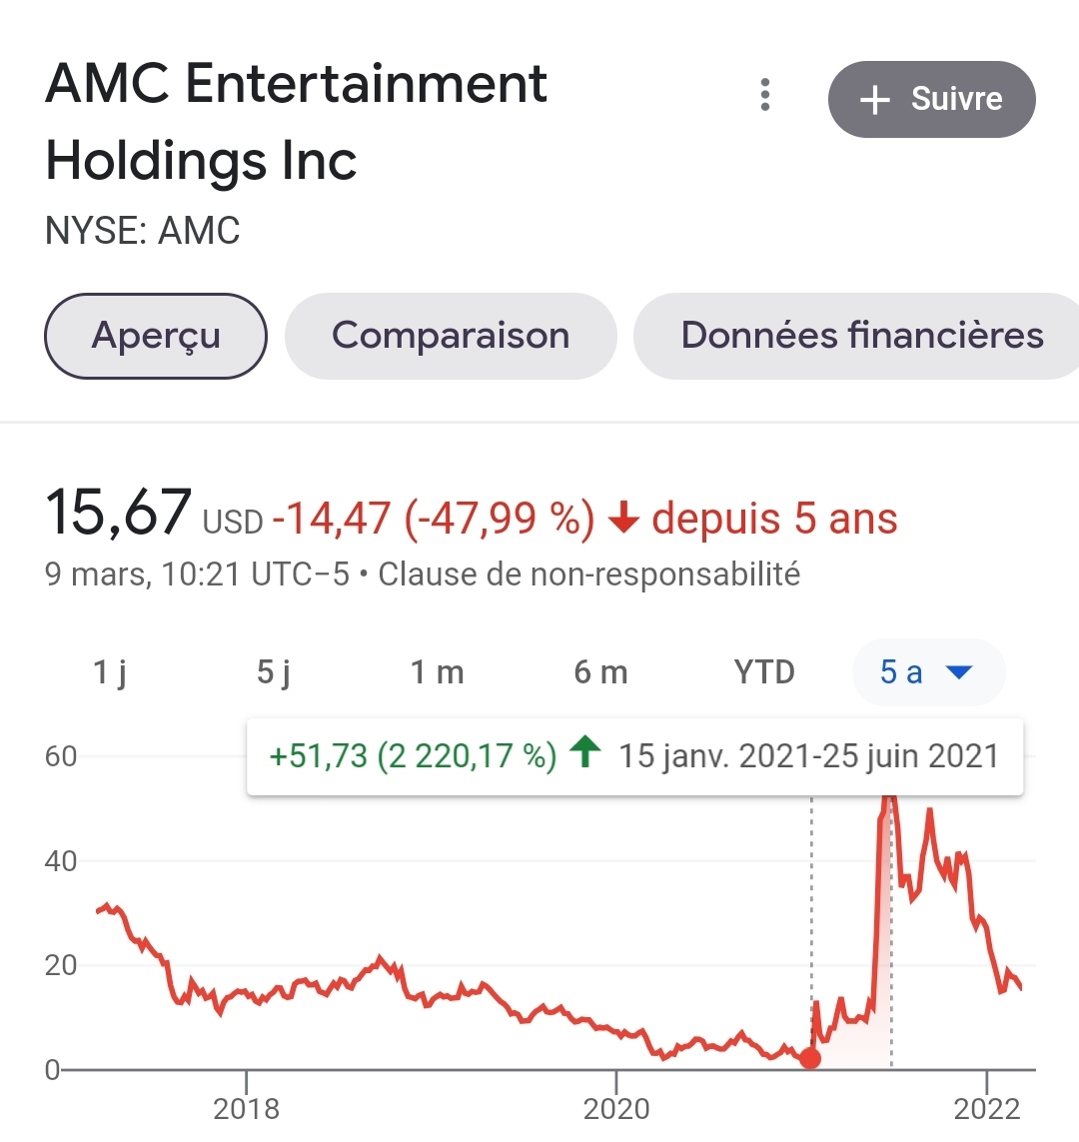Switch chart to 5 j range
The image size is (1079, 1142).
click(x=274, y=672)
